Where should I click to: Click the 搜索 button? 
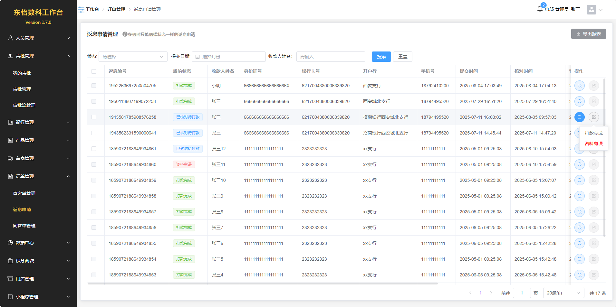pos(381,57)
